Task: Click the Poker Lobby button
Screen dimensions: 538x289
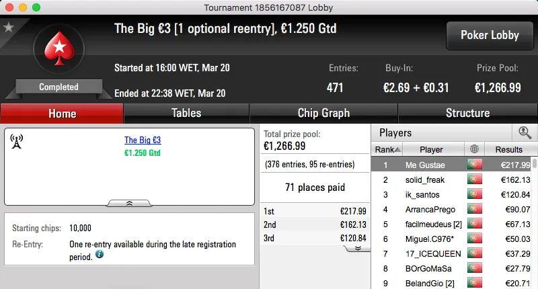Action: [x=489, y=36]
